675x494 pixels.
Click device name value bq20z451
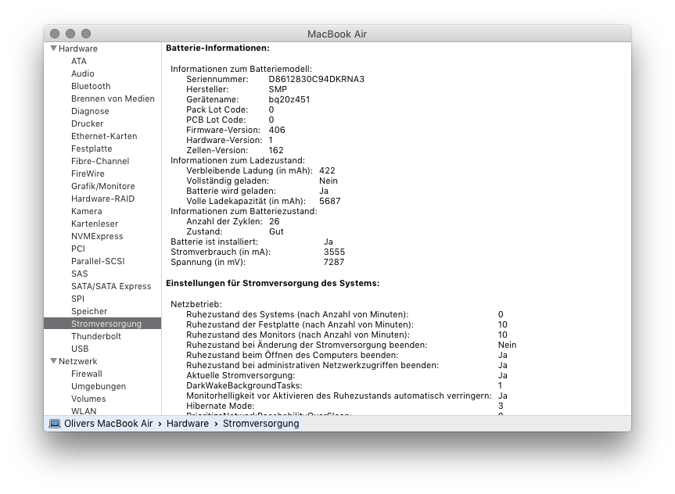coord(289,99)
